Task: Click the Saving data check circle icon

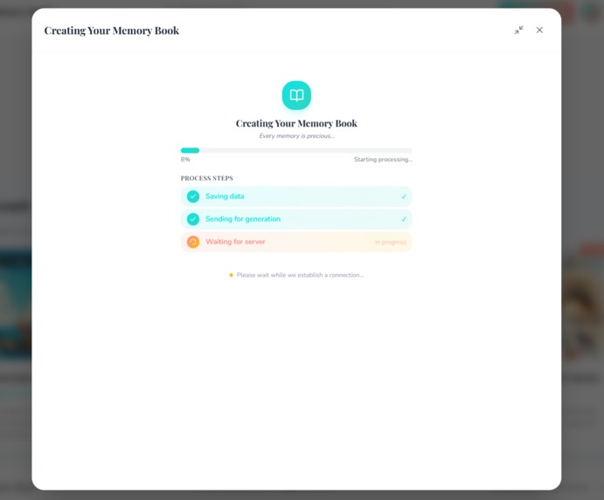Action: pos(193,196)
